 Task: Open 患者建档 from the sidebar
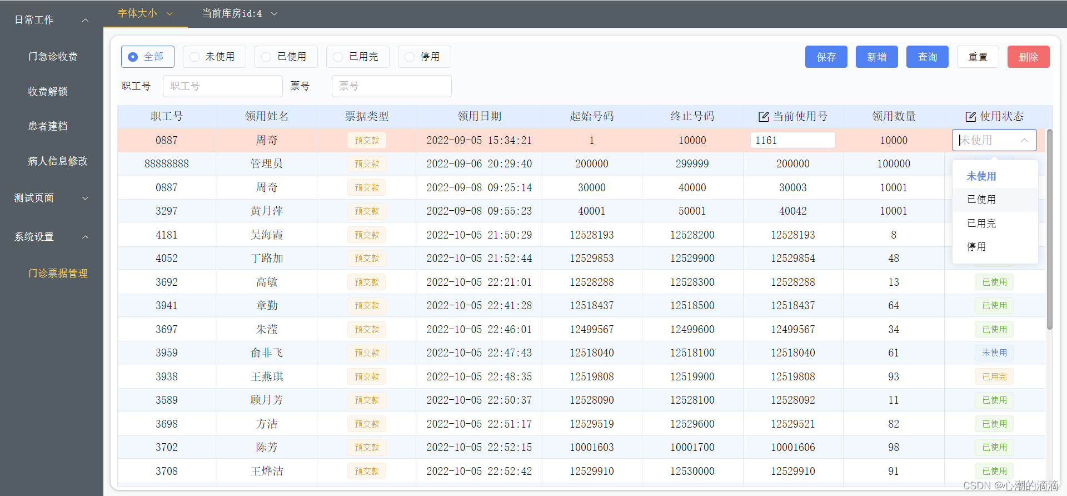(48, 126)
